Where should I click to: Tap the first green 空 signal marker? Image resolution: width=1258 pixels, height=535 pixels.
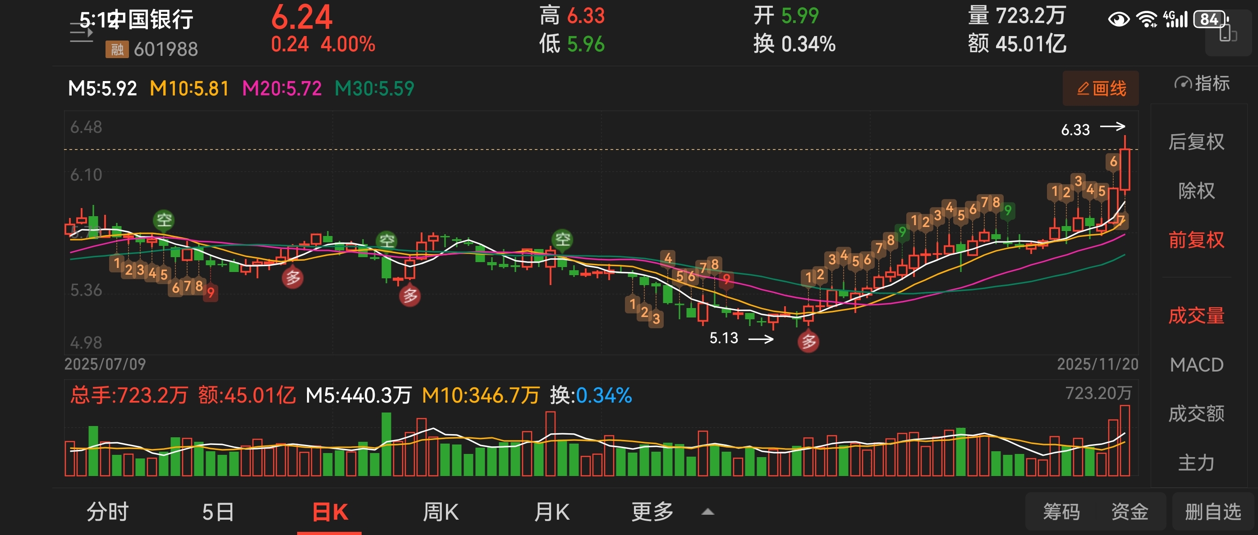pyautogui.click(x=164, y=220)
